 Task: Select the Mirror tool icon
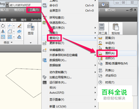(3, 31)
